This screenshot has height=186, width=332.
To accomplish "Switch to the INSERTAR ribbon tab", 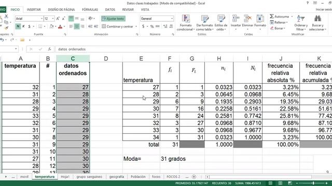I will 34,9.
